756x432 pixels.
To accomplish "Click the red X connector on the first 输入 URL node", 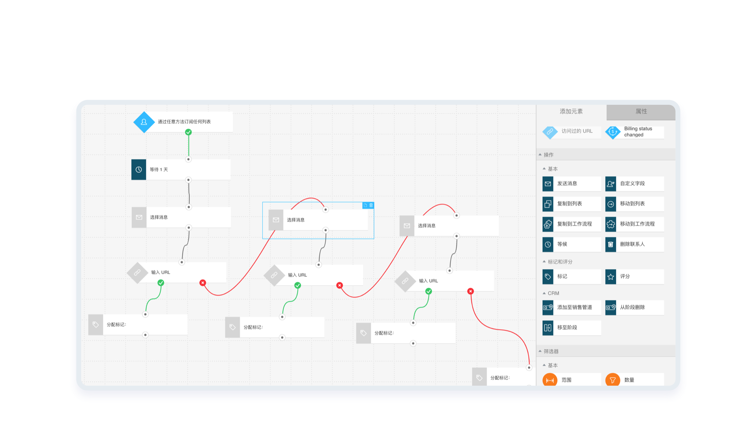I will (203, 283).
